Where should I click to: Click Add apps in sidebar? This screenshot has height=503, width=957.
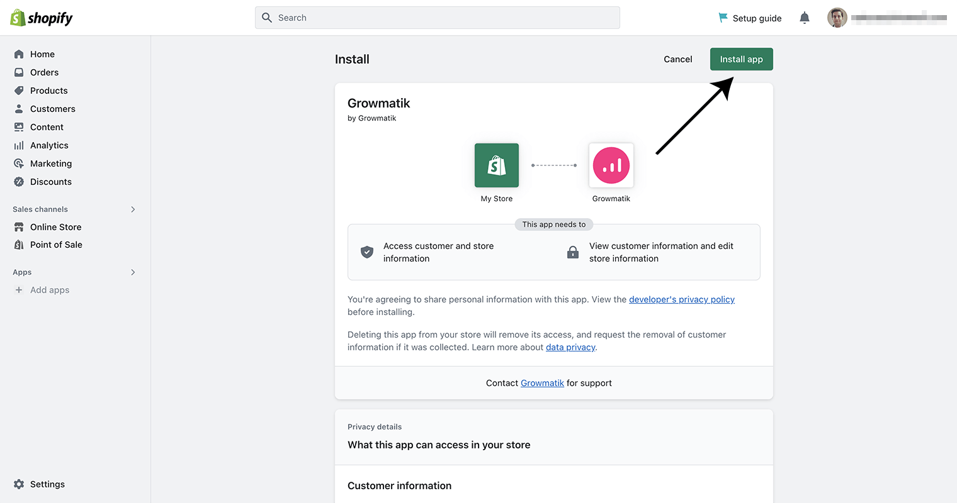coord(50,290)
